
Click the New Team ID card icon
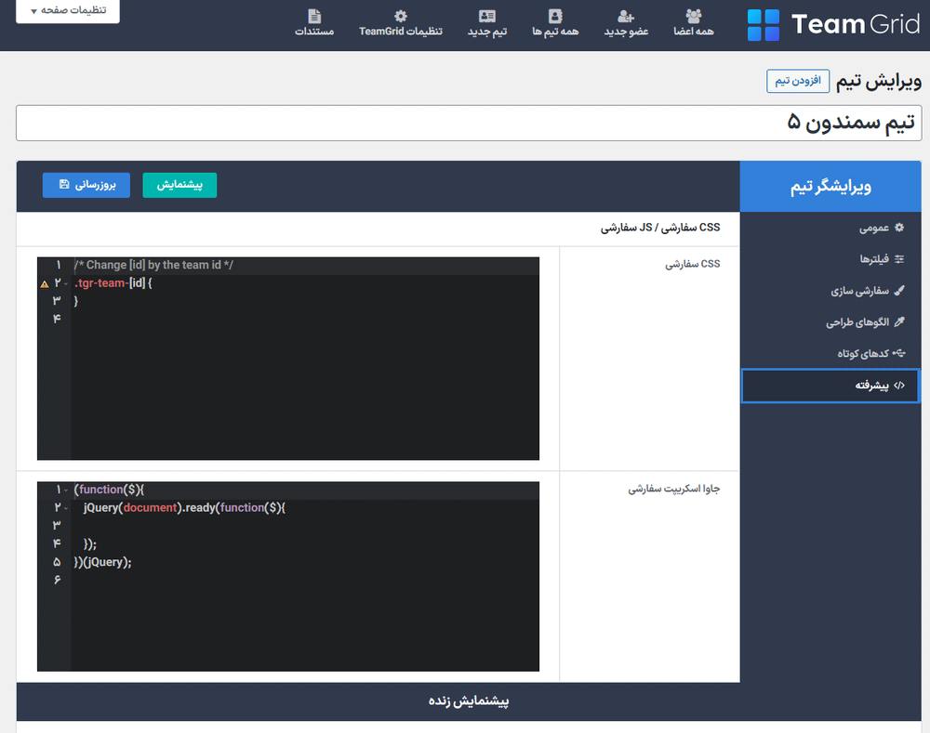click(x=487, y=16)
